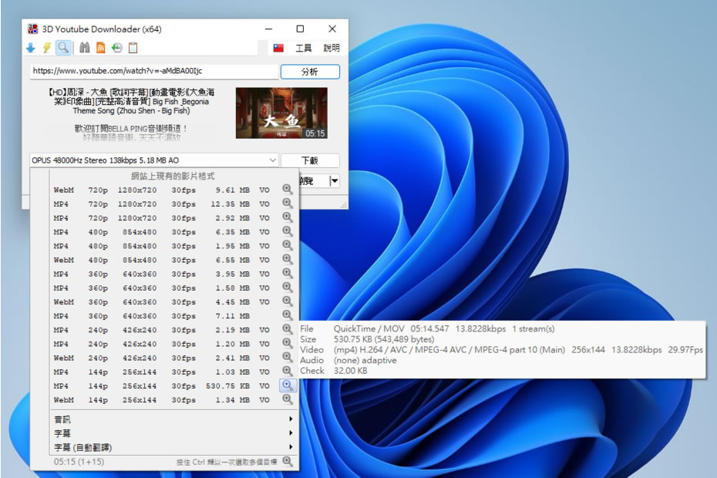This screenshot has height=478, width=717.
Task: Inspect the MP4 480p 1.95 MB magnifier icon
Action: point(287,244)
